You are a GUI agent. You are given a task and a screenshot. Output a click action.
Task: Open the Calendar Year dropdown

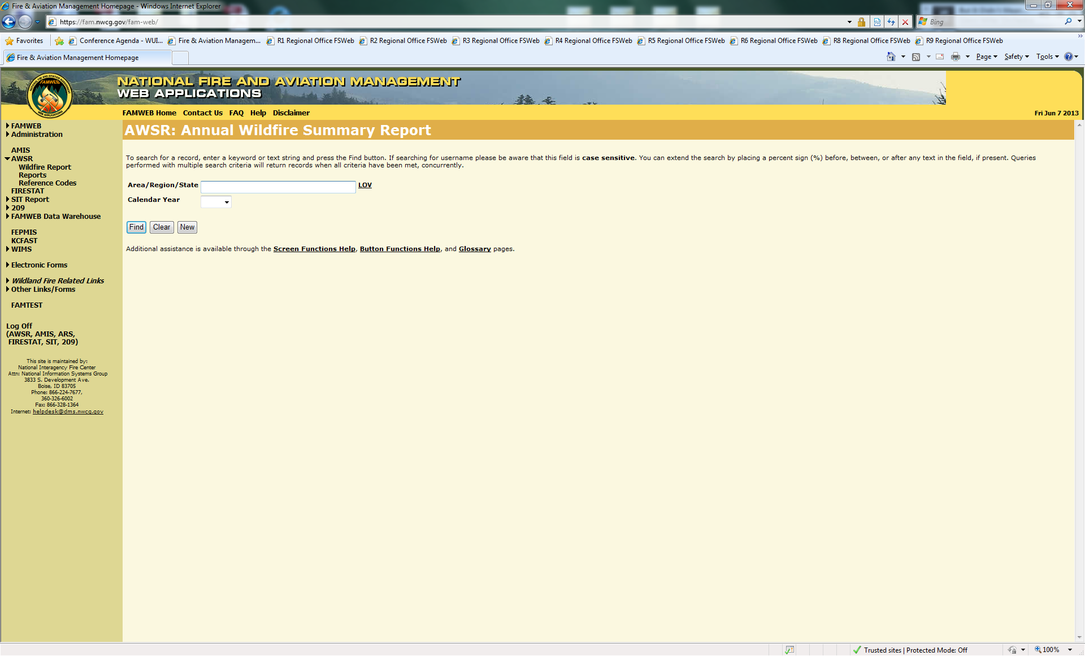click(216, 202)
